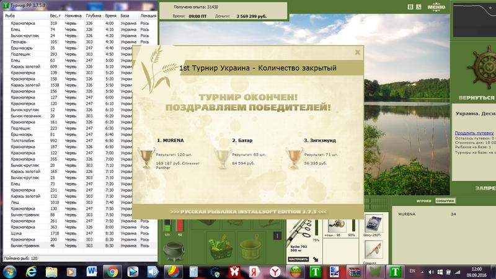Screen dimensions: 496x279
Task: Click the small dark I button
Action: click(x=277, y=236)
